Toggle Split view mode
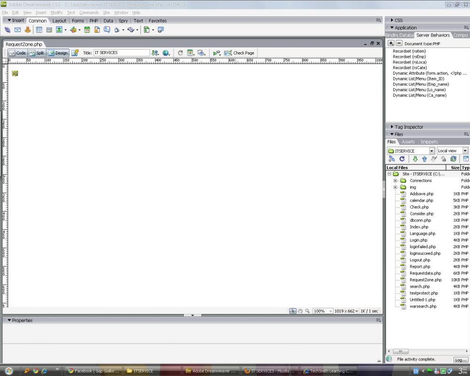470x376 pixels. 37,53
